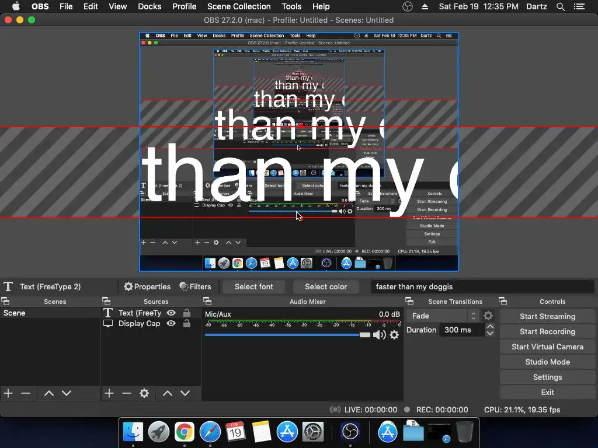This screenshot has width=598, height=448.
Task: Enable Studio Mode
Action: (x=547, y=362)
